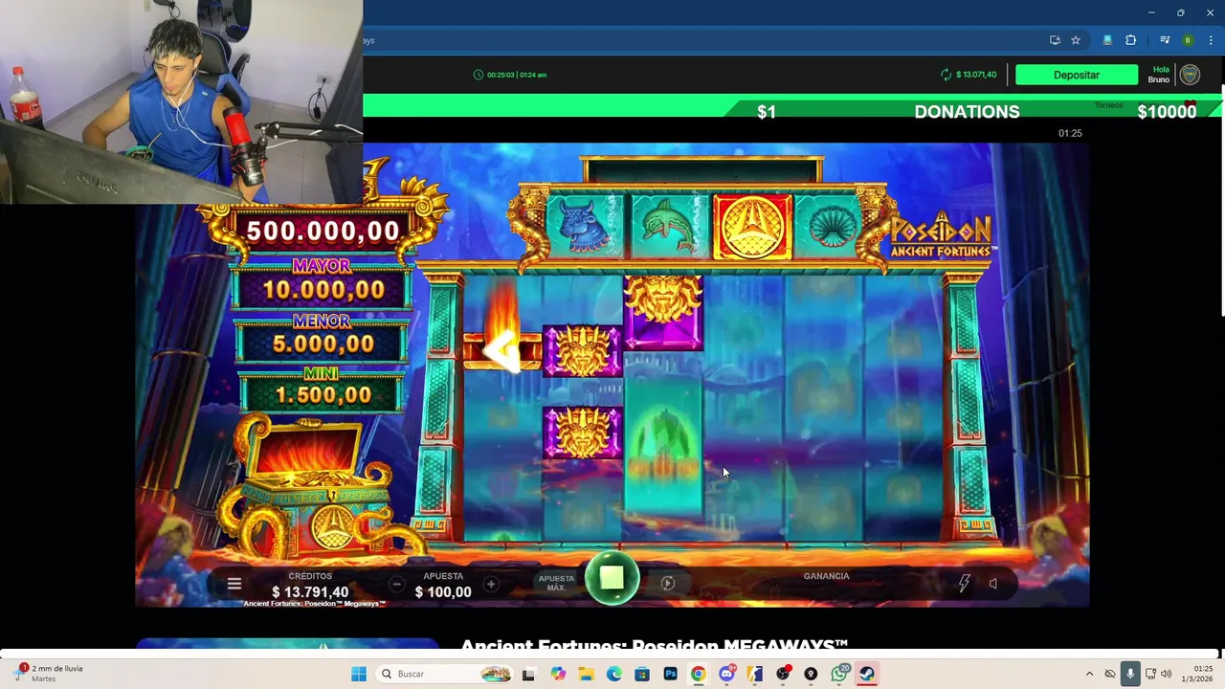Click the install app icon in address bar
Image resolution: width=1225 pixels, height=689 pixels.
(1055, 40)
